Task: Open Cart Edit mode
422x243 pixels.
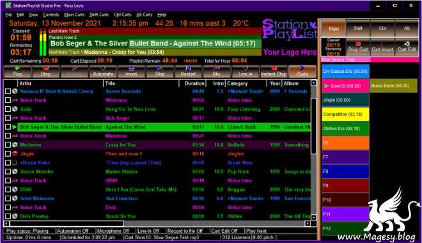Action: (407, 47)
